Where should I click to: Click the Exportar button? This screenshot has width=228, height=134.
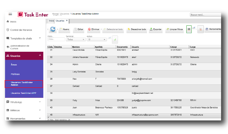point(156,29)
